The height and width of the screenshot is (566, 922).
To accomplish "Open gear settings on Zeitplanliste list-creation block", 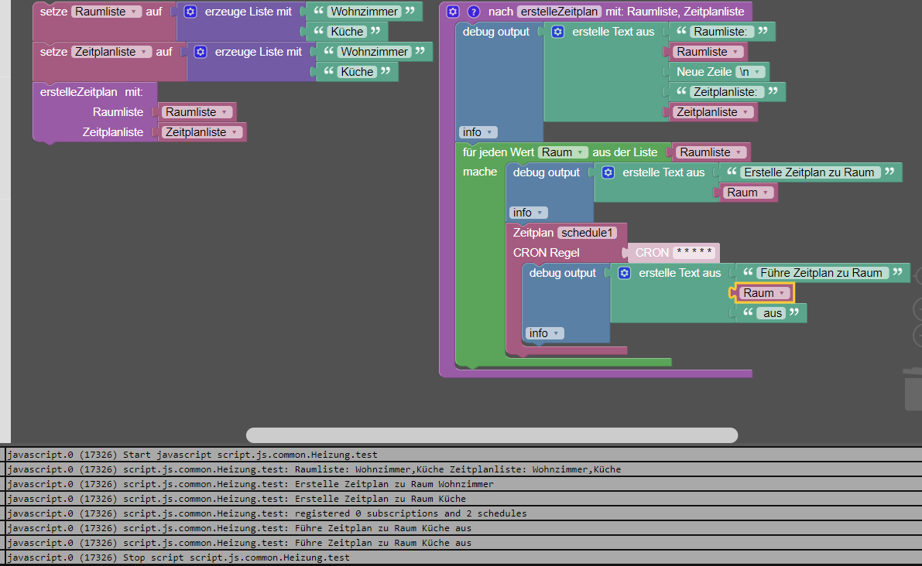I will coord(201,52).
